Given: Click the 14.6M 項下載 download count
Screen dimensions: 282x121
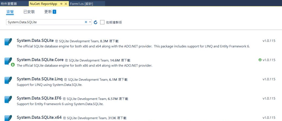Looking at the screenshot, I should [x=120, y=60].
